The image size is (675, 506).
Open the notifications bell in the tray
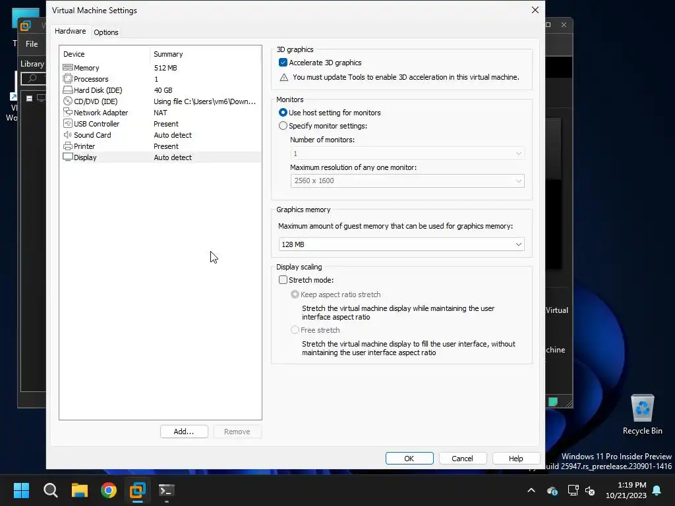pyautogui.click(x=657, y=490)
